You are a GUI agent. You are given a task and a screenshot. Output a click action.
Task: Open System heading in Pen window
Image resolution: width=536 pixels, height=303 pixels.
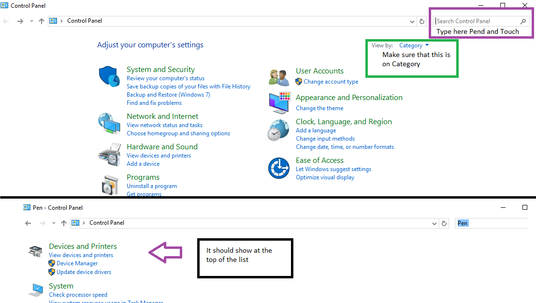[61, 286]
